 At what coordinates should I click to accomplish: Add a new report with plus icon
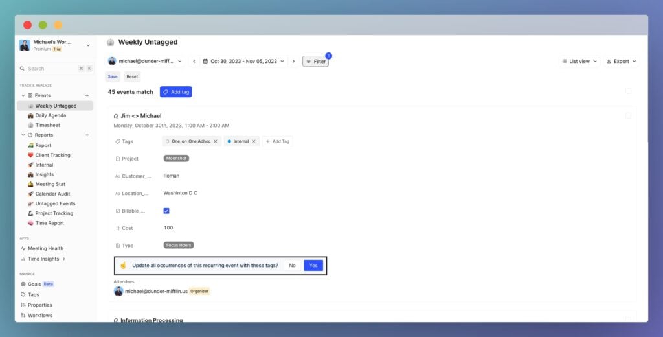(x=87, y=135)
